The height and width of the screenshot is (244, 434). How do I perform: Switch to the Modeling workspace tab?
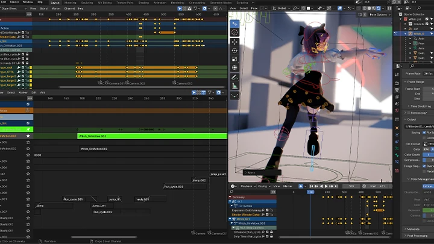pos(71,2)
